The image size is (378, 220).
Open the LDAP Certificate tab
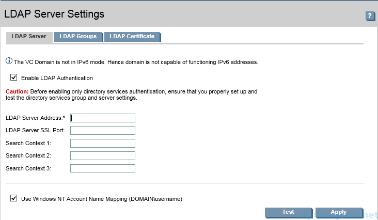(132, 37)
